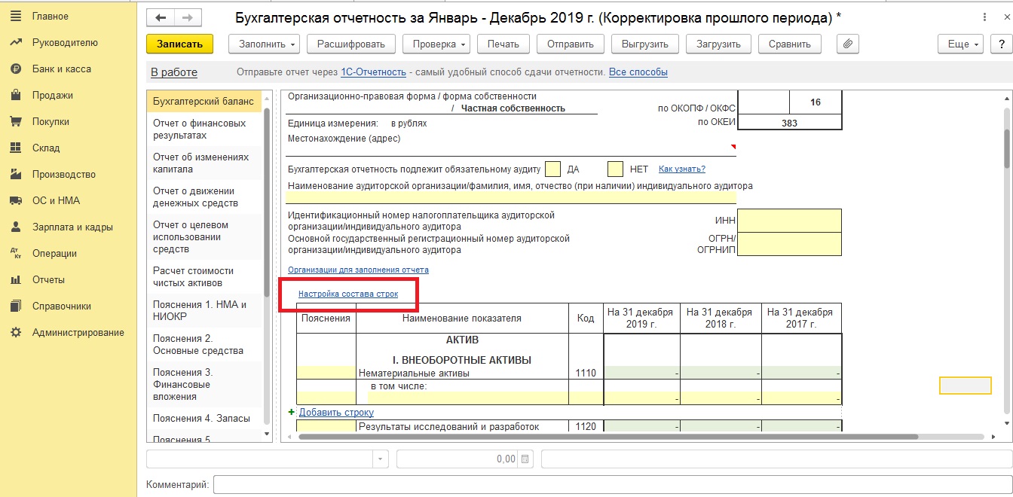The height and width of the screenshot is (497, 1013).
Task: Check the ДА audit checkbox
Action: point(553,169)
